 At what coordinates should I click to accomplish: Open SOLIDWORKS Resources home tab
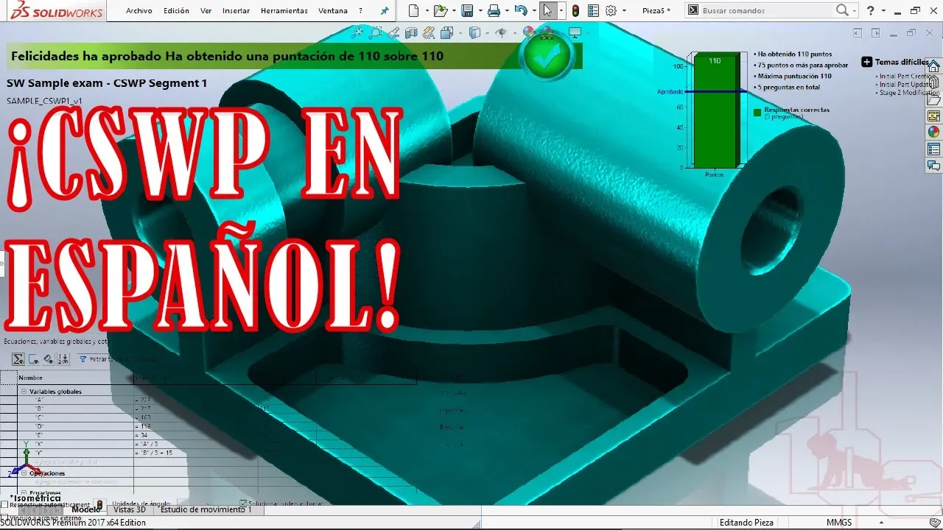[x=933, y=66]
